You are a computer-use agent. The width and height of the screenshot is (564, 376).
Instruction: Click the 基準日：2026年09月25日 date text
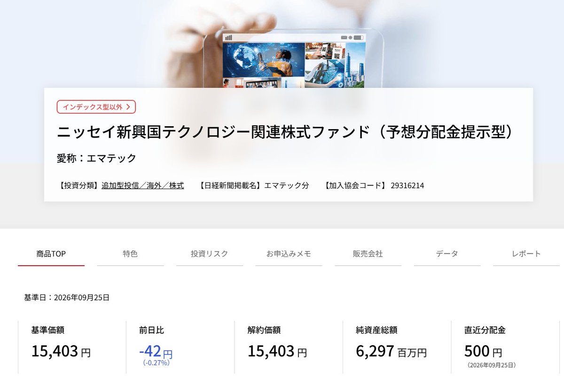[67, 297]
